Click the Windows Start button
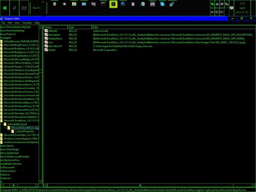Viewport: 256px width, 192px height. pos(5,8)
